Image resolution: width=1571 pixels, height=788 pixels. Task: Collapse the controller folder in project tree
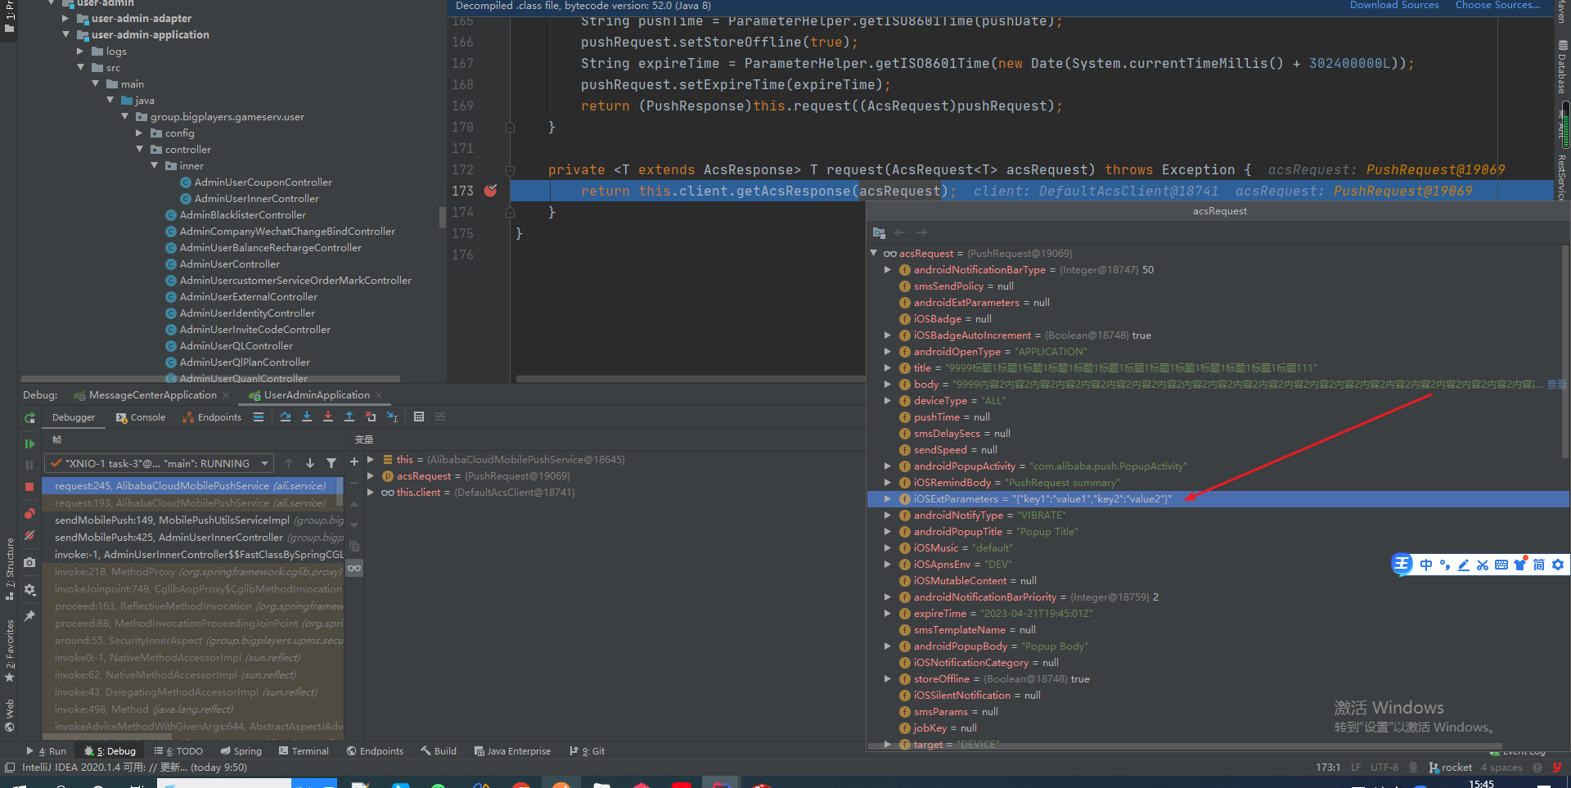click(139, 150)
